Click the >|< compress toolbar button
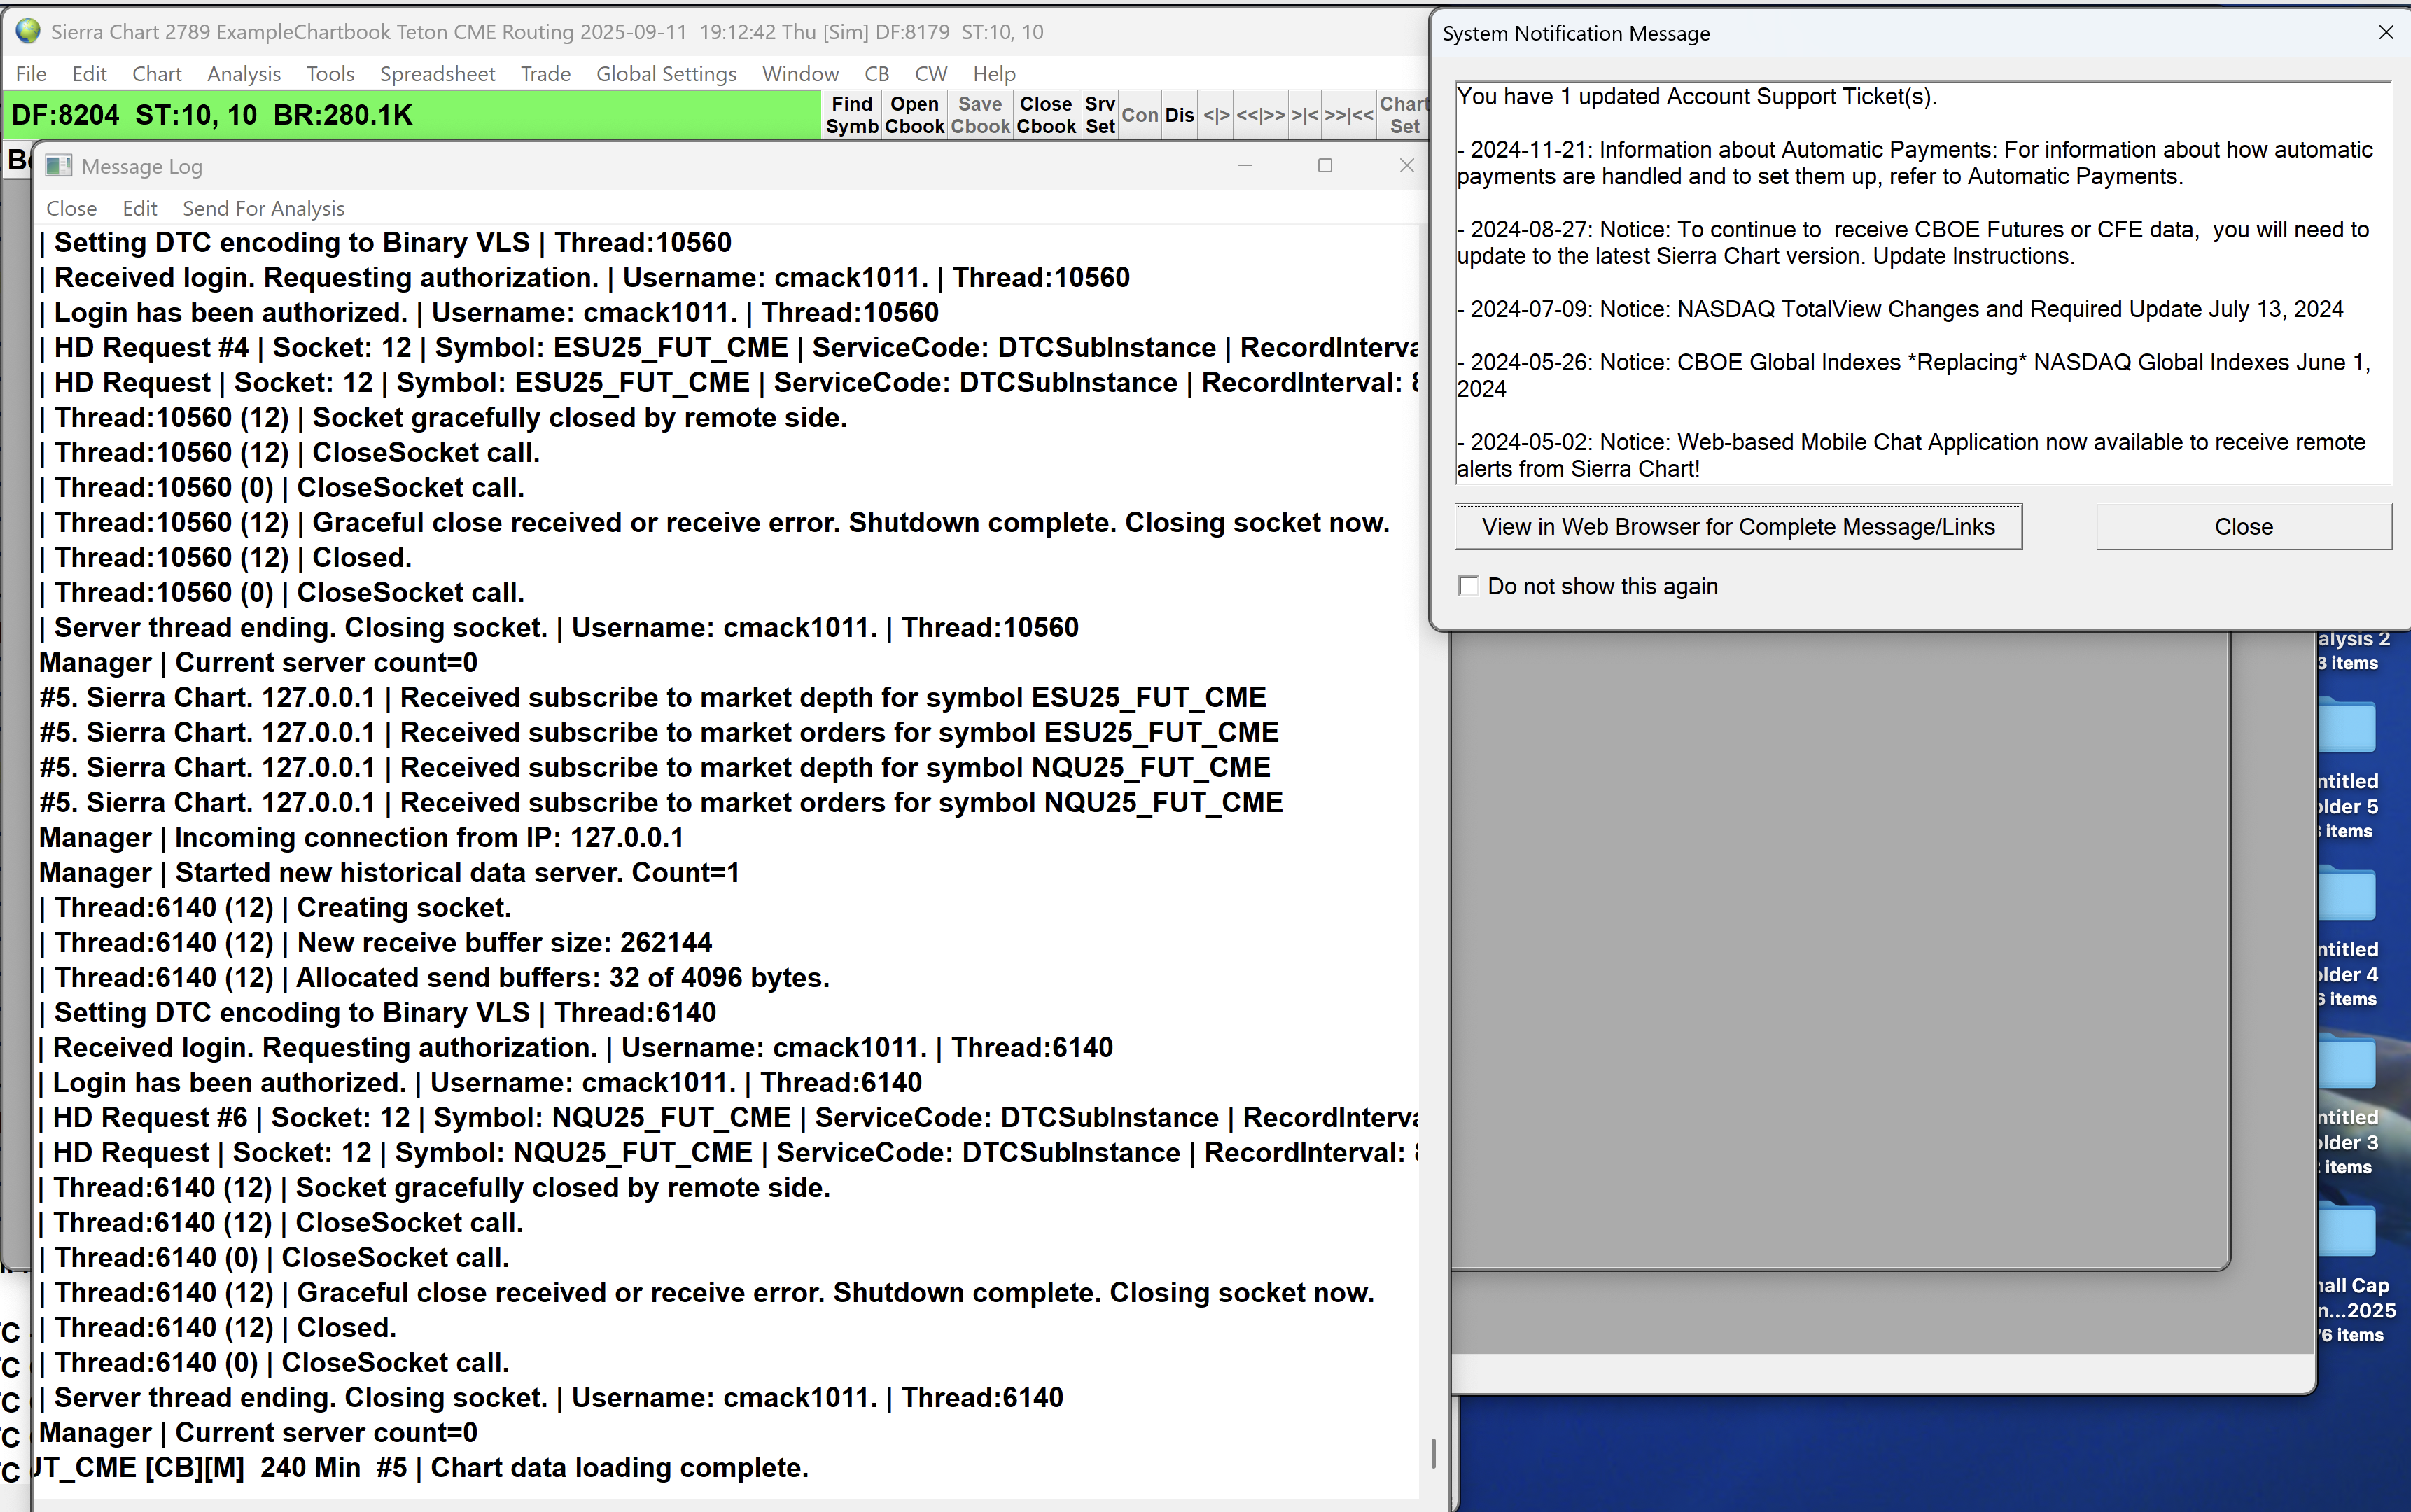The height and width of the screenshot is (1512, 2411). (x=1304, y=115)
